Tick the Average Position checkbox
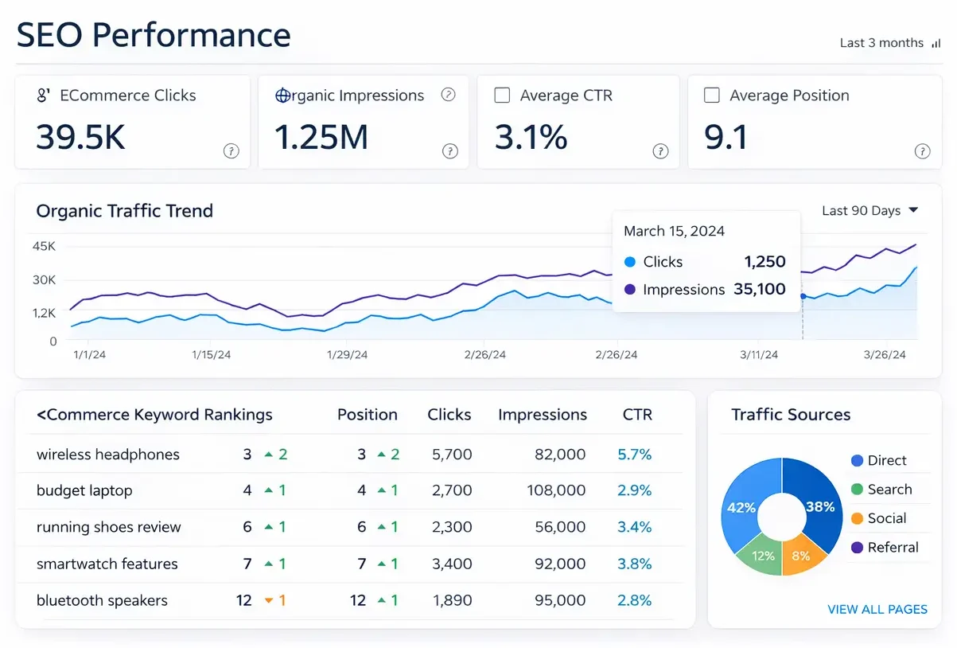Image resolution: width=957 pixels, height=648 pixels. [x=712, y=96]
